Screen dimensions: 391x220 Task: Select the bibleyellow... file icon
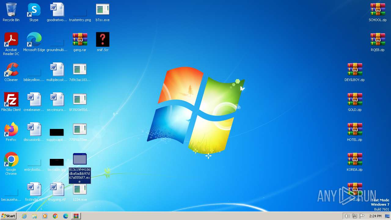34,72
